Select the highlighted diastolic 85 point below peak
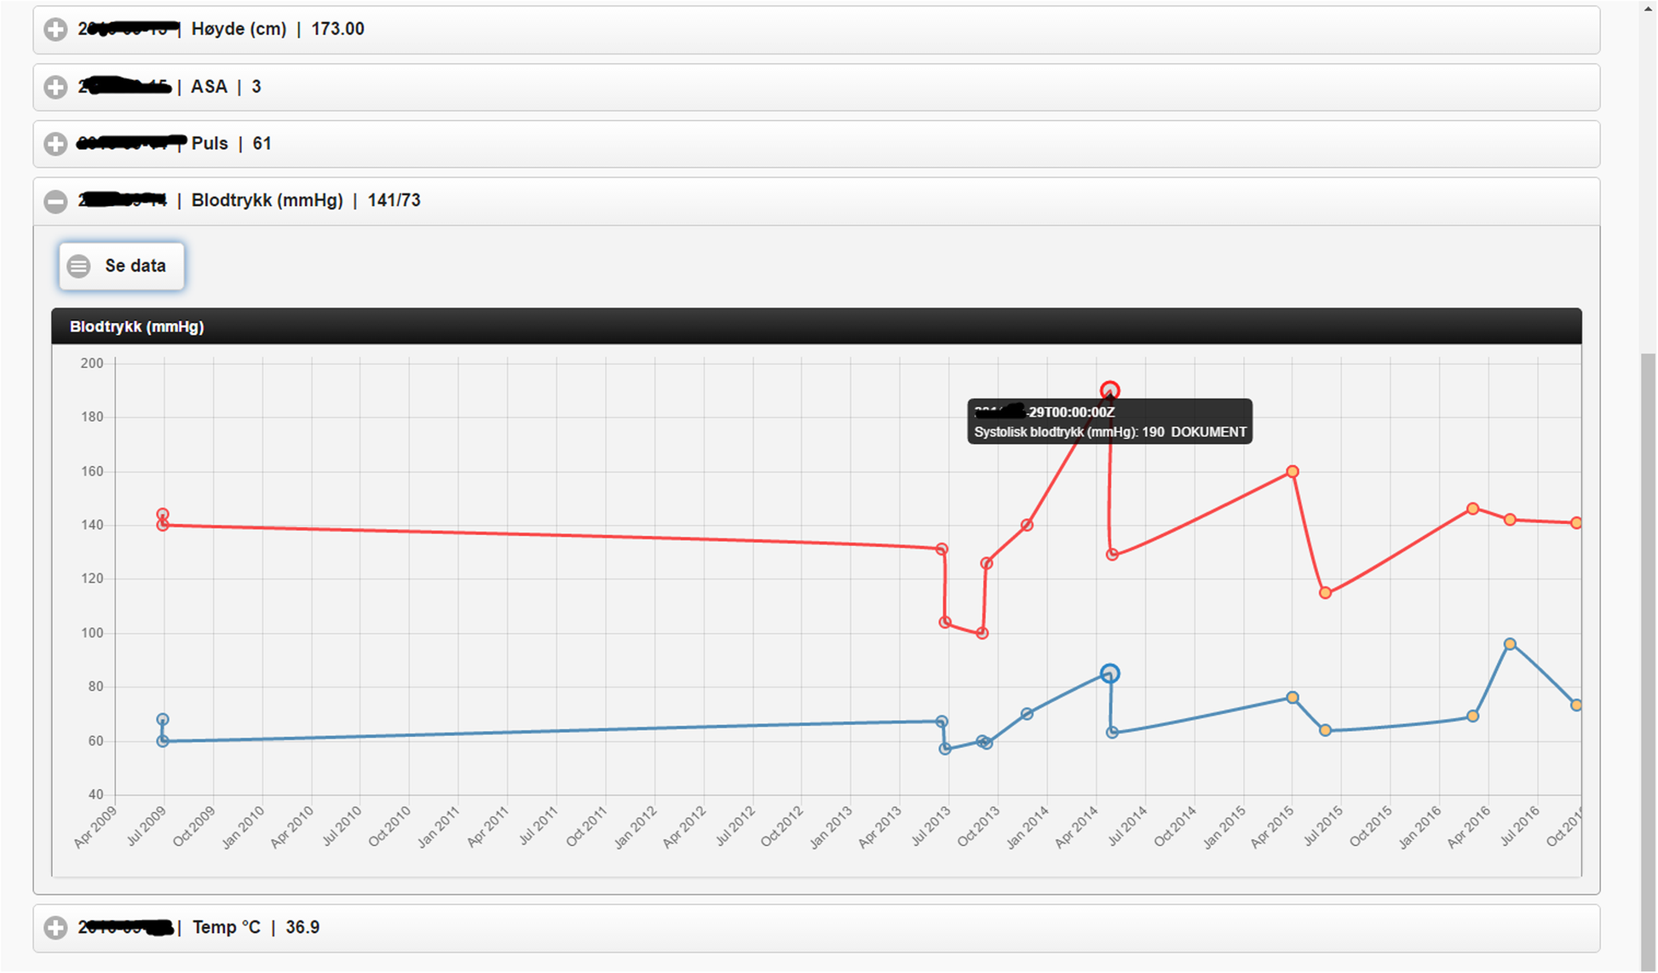The width and height of the screenshot is (1658, 973). click(1109, 674)
